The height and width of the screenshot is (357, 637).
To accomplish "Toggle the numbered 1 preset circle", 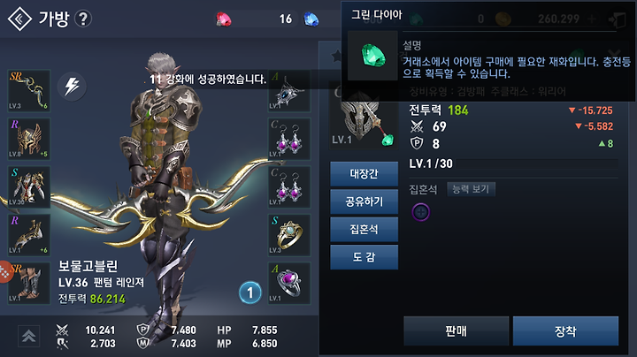I will click(x=249, y=292).
